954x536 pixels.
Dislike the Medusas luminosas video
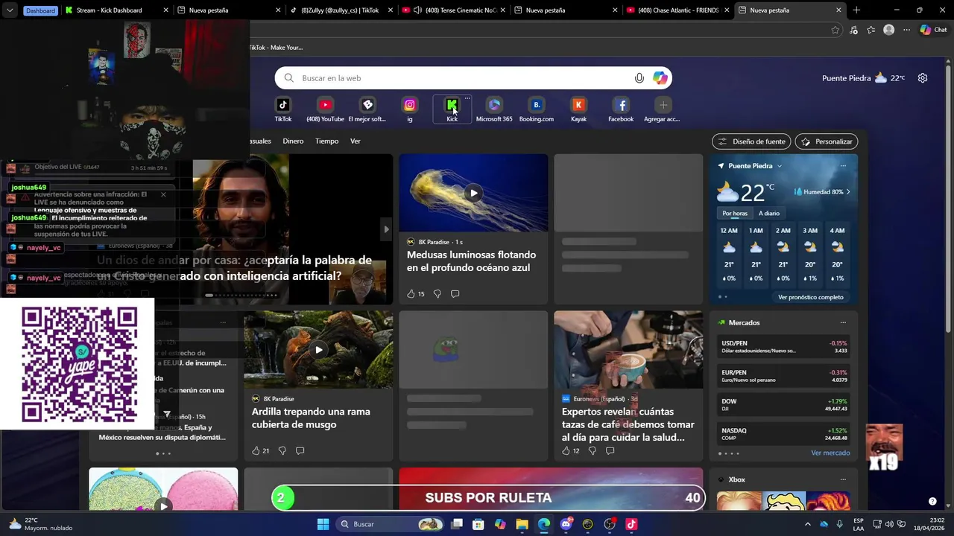tap(437, 294)
